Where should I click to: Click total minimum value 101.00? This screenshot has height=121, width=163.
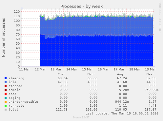tap(92, 110)
